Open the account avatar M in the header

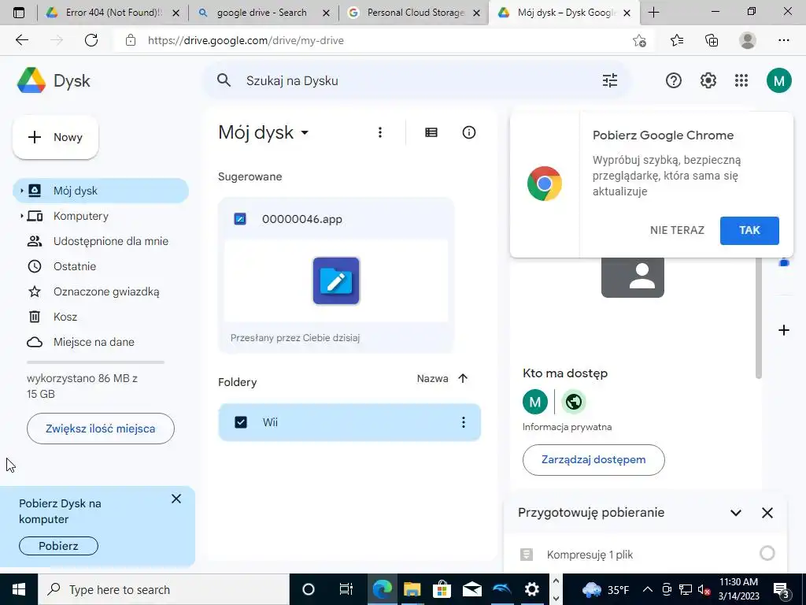pyautogui.click(x=778, y=80)
